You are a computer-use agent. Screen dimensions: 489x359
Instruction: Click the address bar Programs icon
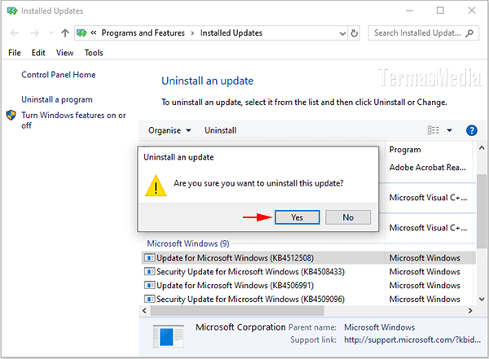[x=81, y=33]
